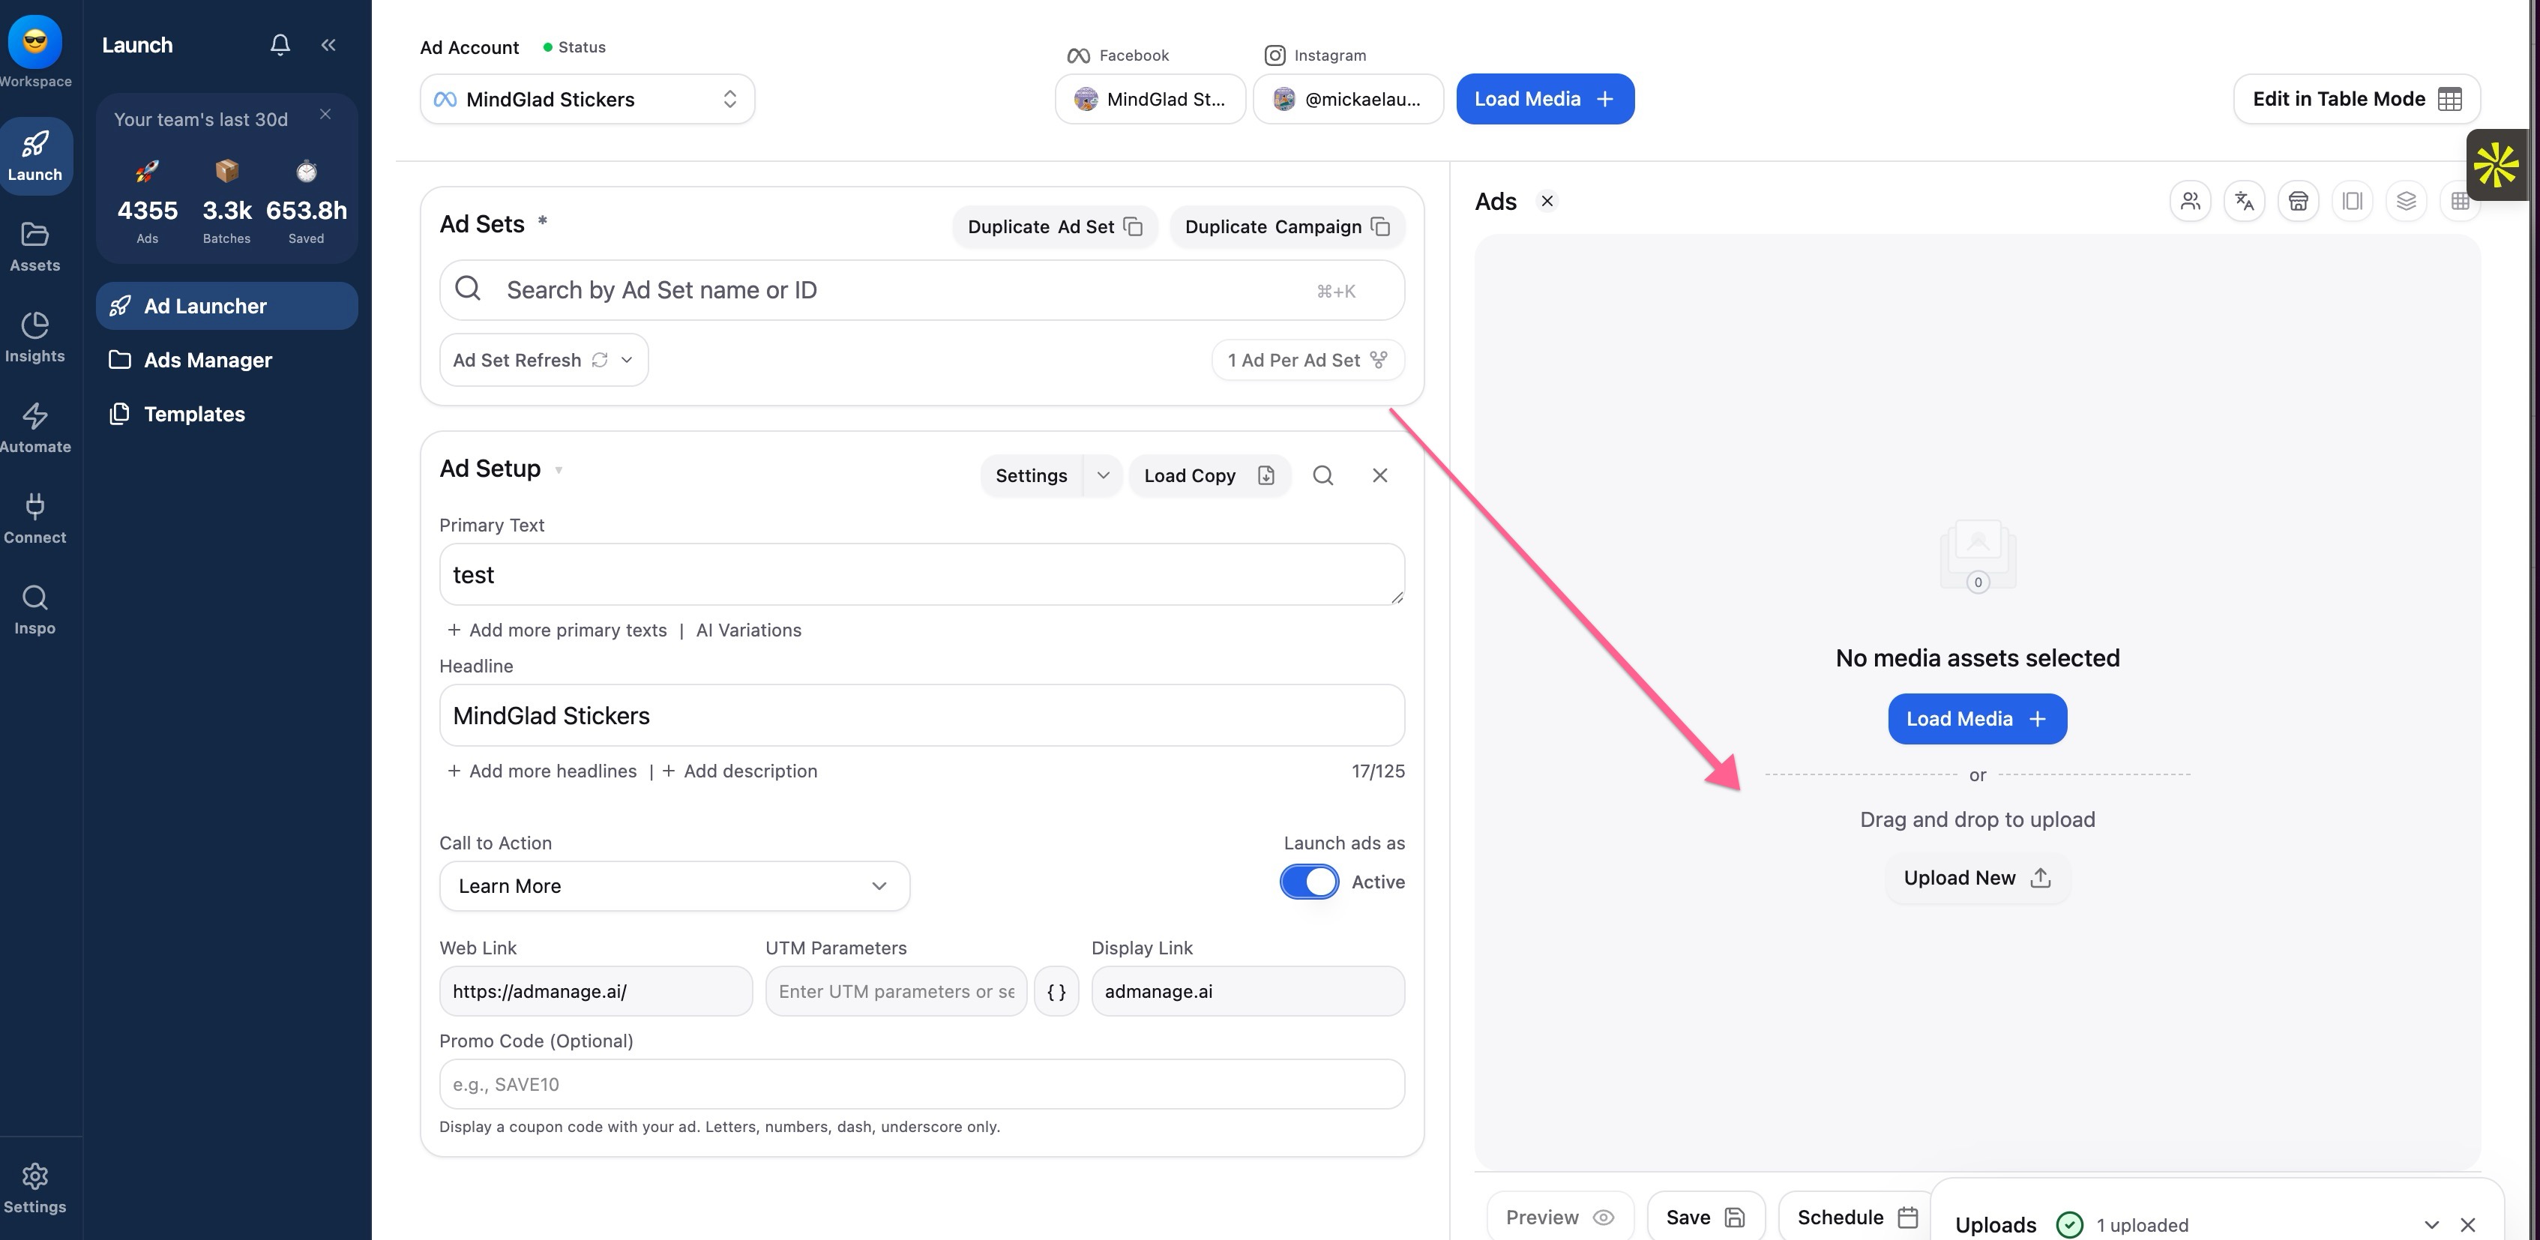Click the UTM Parameters input

tap(895, 990)
